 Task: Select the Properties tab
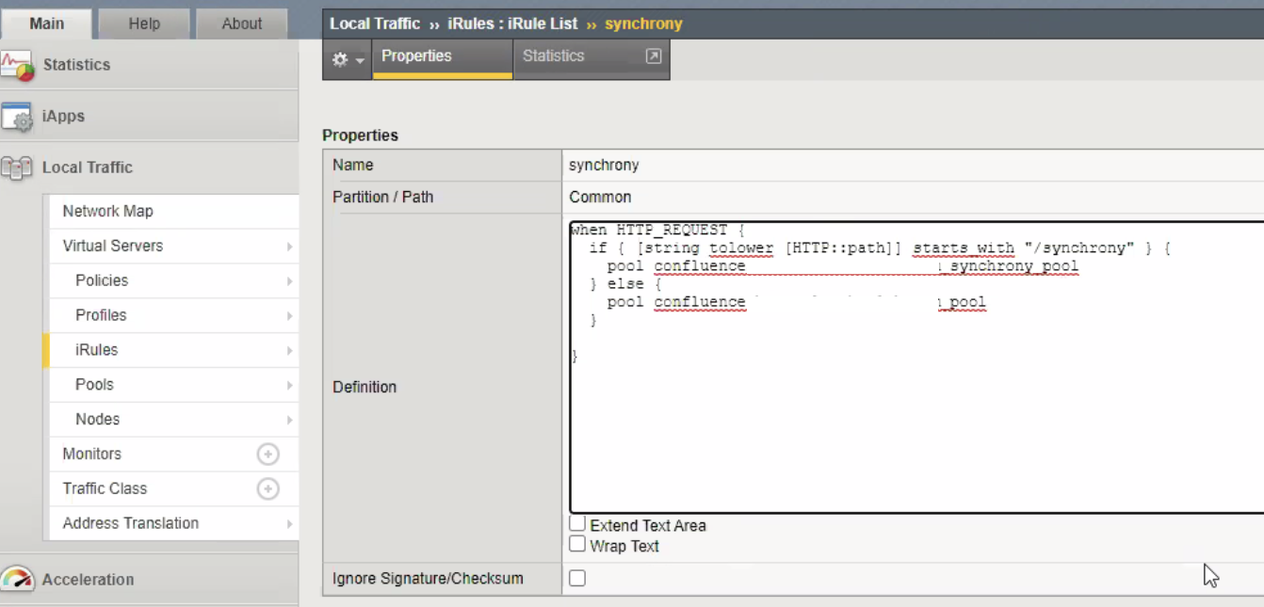pyautogui.click(x=443, y=57)
